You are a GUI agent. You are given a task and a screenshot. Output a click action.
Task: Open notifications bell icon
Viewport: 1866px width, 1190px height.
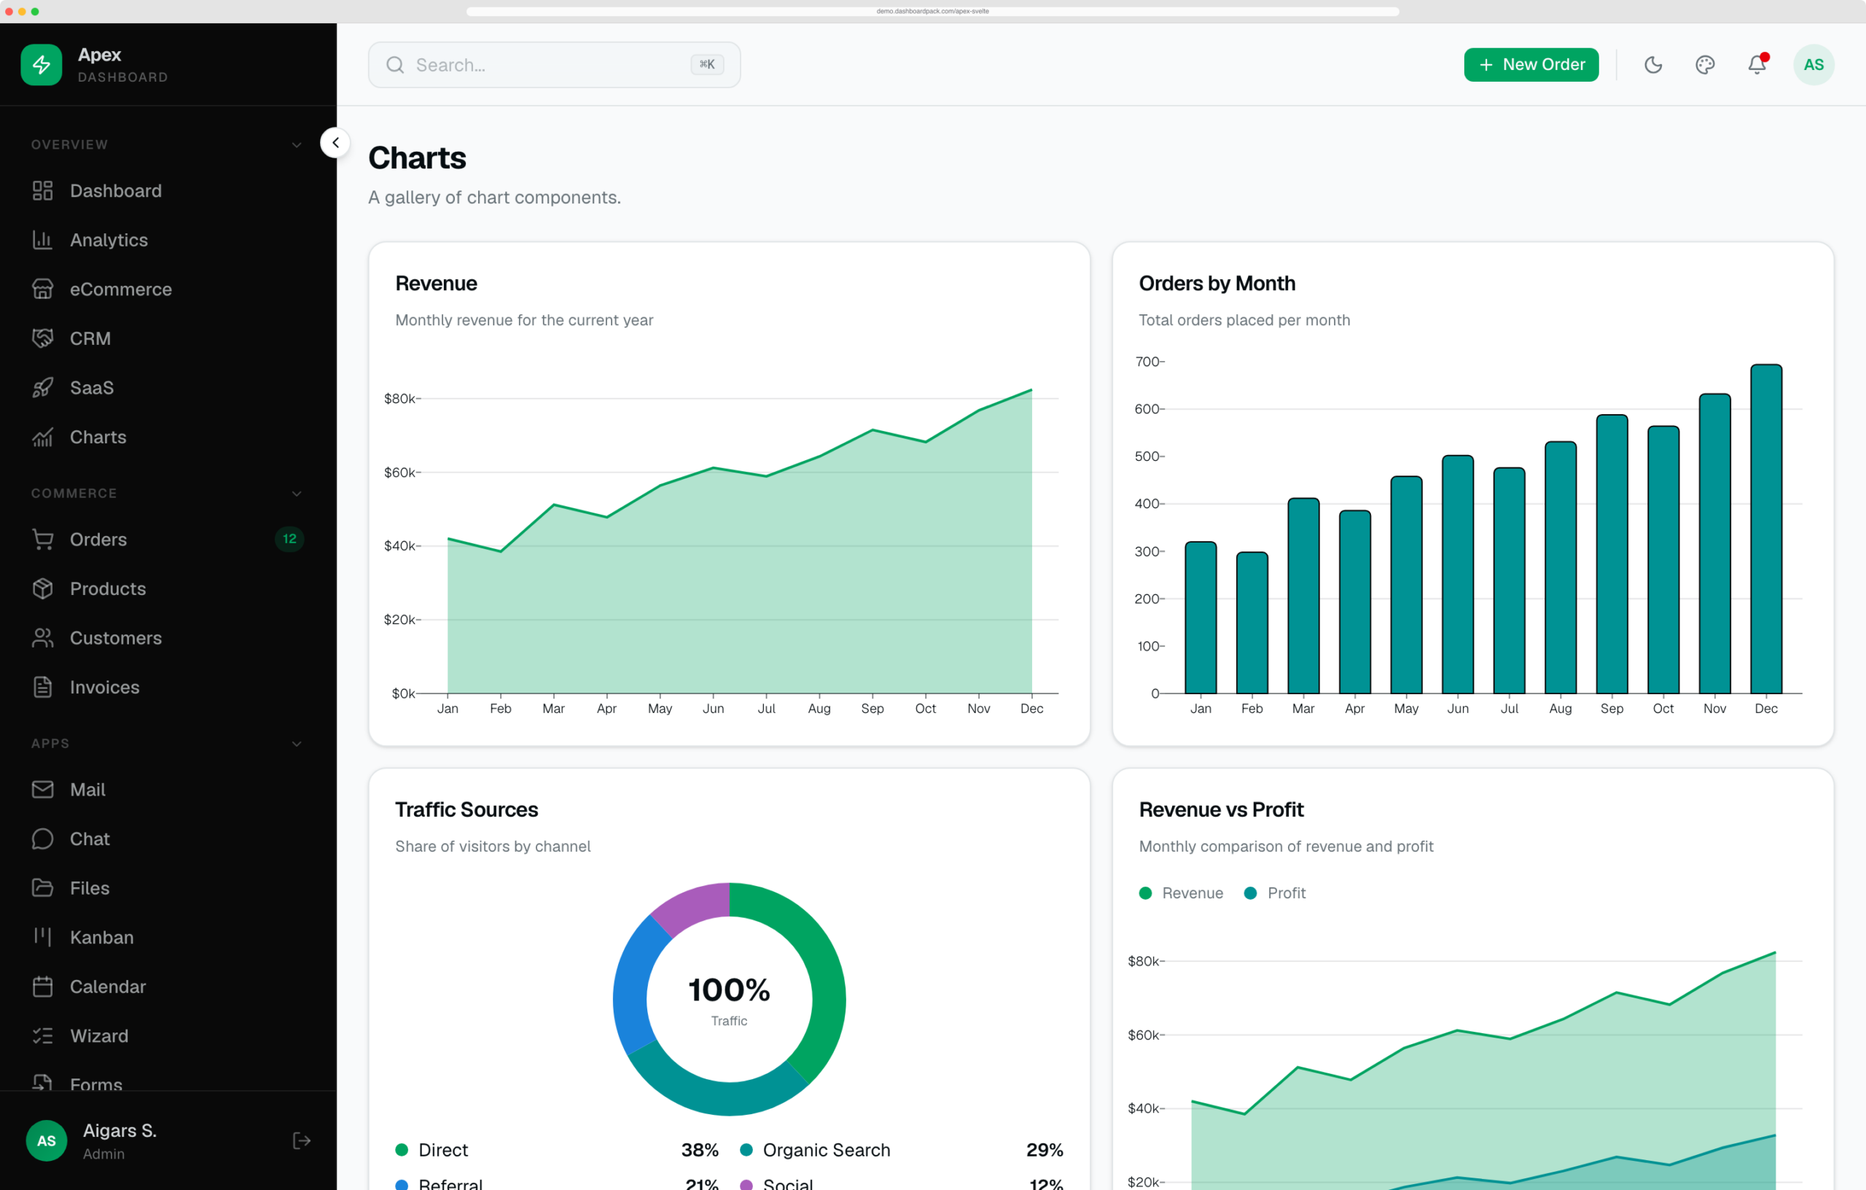pyautogui.click(x=1757, y=64)
